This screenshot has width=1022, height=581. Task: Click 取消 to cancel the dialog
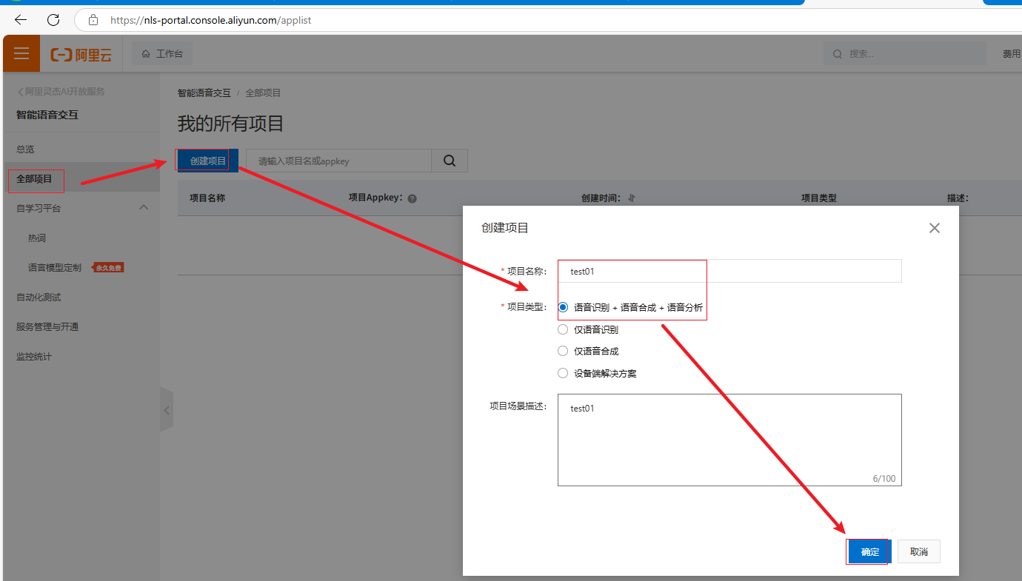[x=918, y=552]
